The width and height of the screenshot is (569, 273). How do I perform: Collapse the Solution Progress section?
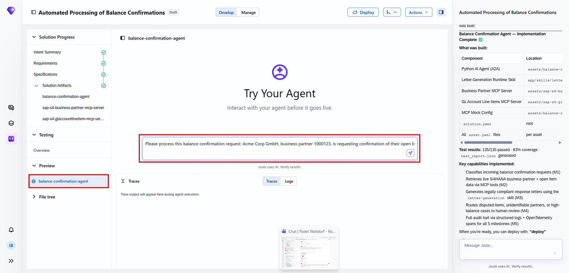(34, 37)
